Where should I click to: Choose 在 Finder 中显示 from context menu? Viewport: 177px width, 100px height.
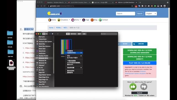click(74, 58)
